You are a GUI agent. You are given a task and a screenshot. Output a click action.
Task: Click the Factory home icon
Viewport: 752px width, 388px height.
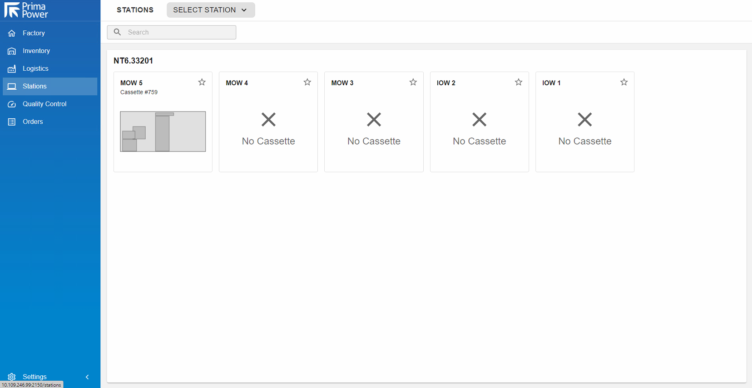12,33
